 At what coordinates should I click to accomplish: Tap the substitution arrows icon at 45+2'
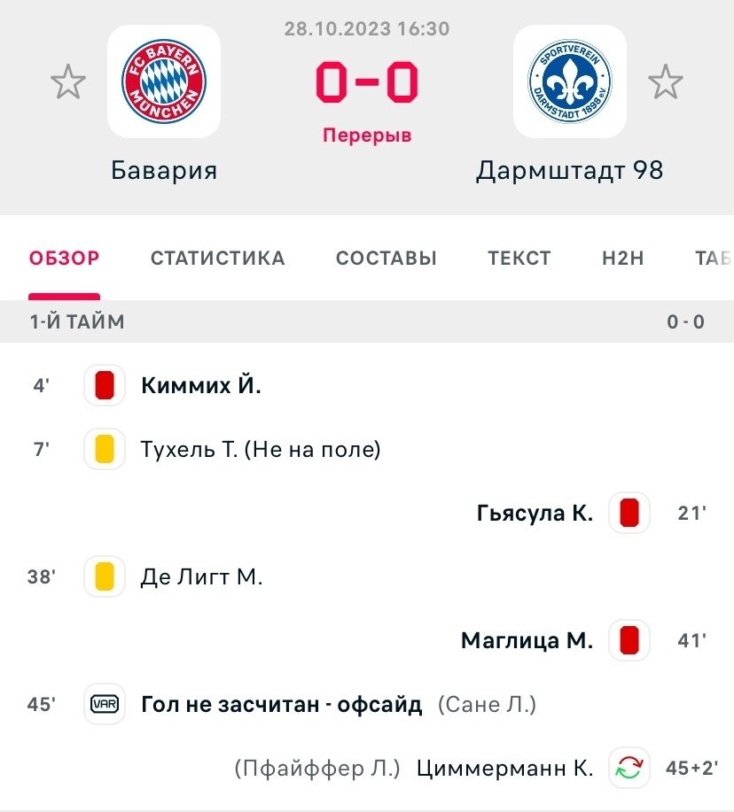(629, 769)
